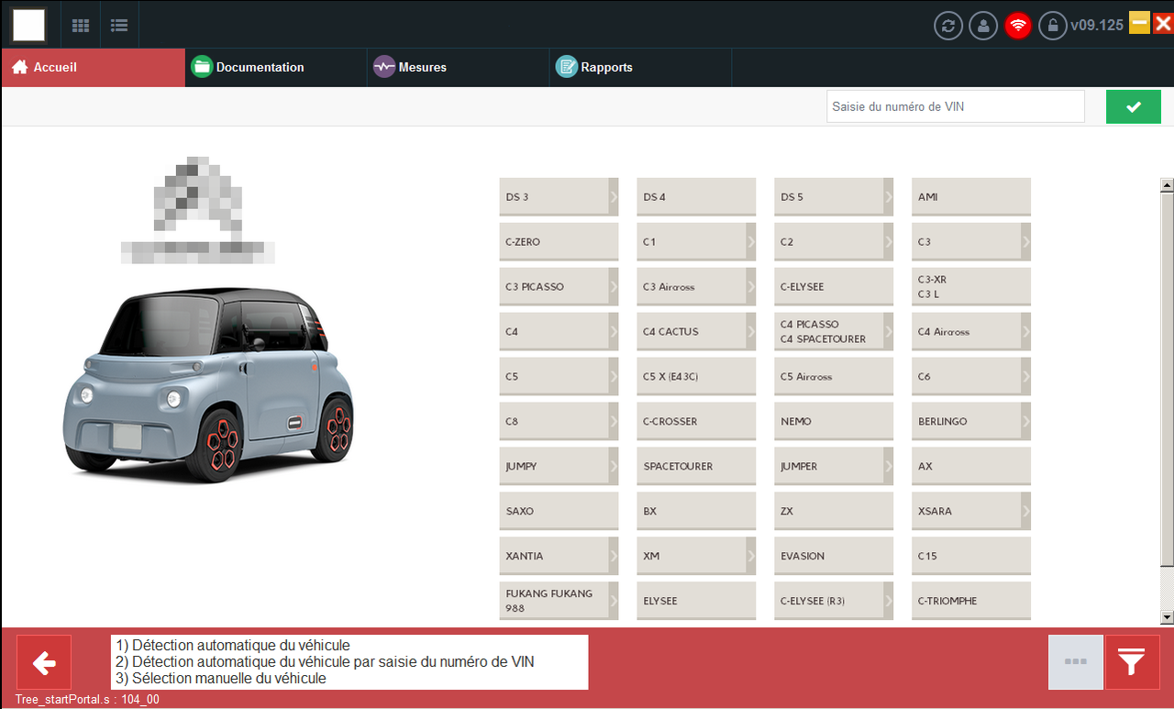Click the white square logo icon

tap(28, 25)
